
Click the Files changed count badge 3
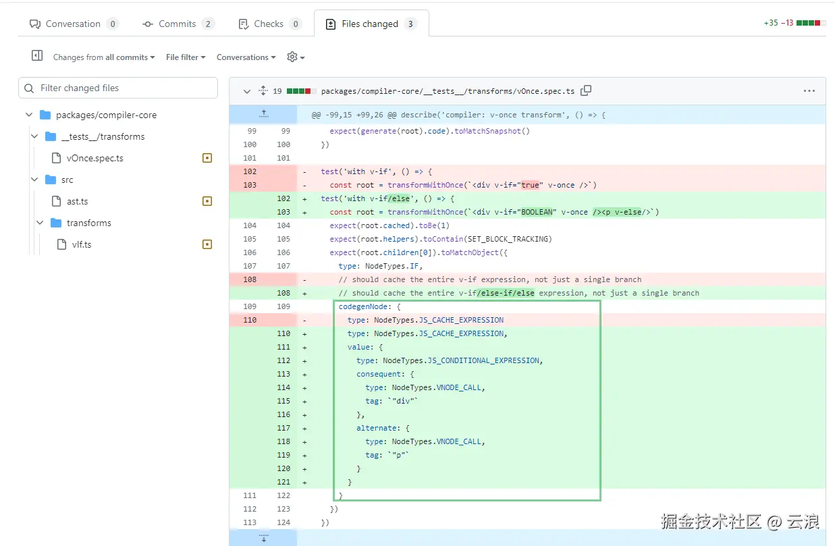point(410,24)
